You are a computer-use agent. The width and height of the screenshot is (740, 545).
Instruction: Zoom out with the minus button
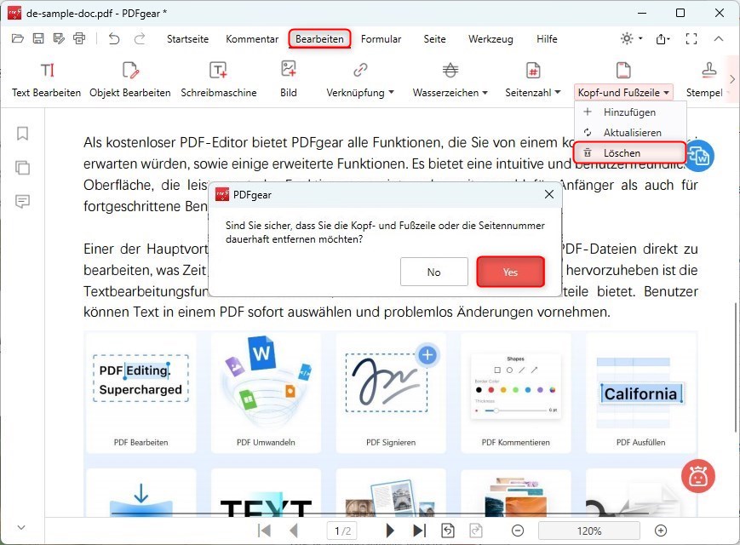pos(518,531)
